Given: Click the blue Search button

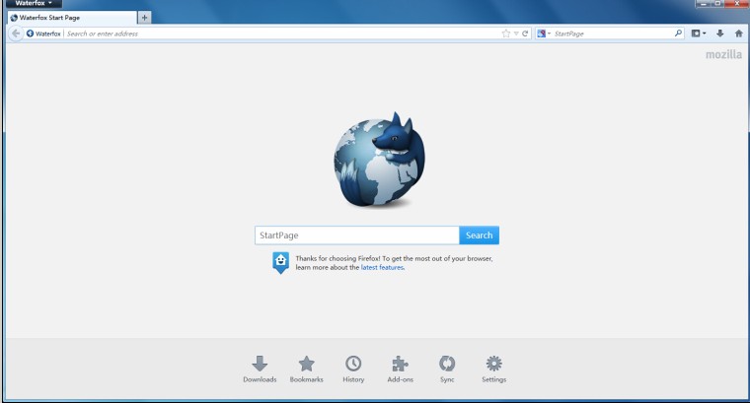Looking at the screenshot, I should click(x=479, y=235).
